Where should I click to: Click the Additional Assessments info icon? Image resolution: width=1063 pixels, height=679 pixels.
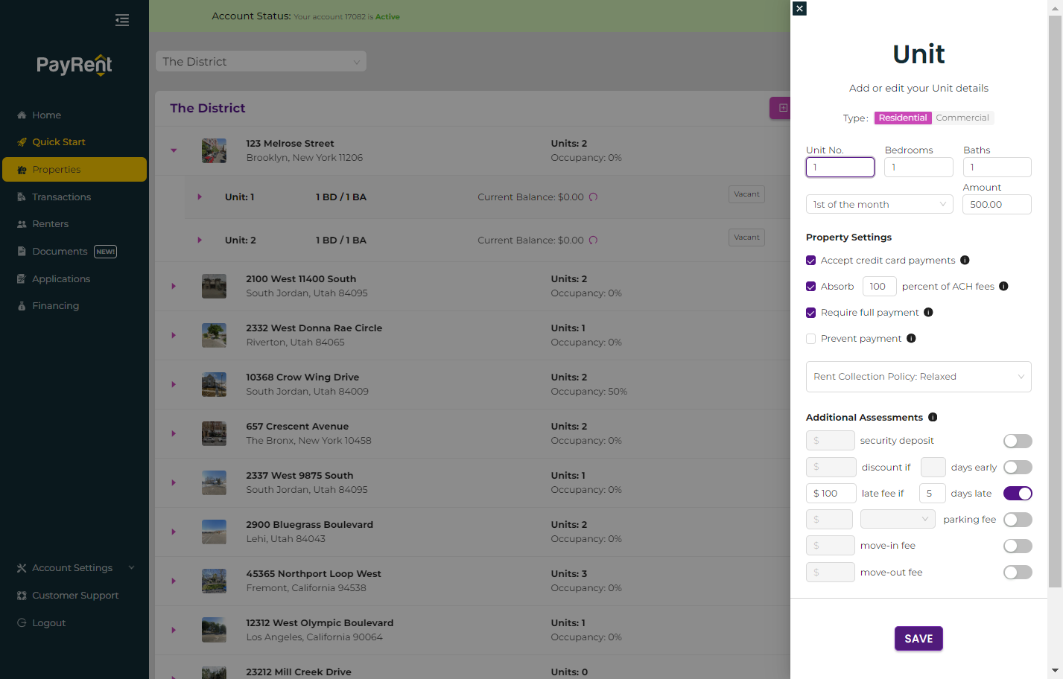pyautogui.click(x=933, y=418)
